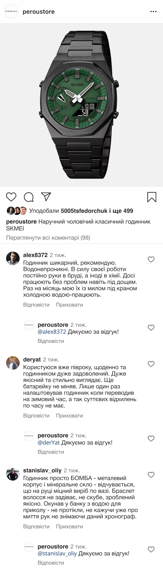Like alex8372's comment
Image resolution: width=163 pixels, height=572 pixels.
click(x=151, y=259)
